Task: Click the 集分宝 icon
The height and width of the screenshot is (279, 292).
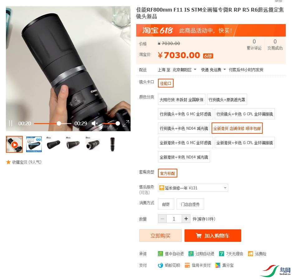Action: (218, 265)
